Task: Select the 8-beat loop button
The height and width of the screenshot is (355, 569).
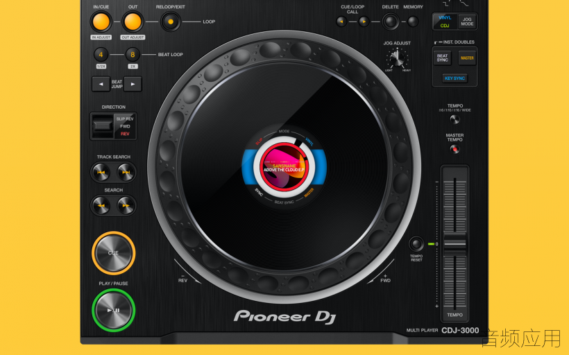Action: [133, 55]
